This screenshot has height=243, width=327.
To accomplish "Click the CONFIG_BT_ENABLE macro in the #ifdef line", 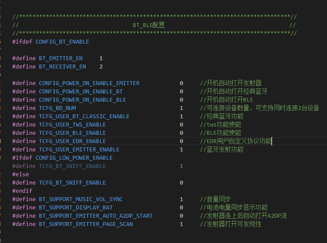I will [x=62, y=42].
